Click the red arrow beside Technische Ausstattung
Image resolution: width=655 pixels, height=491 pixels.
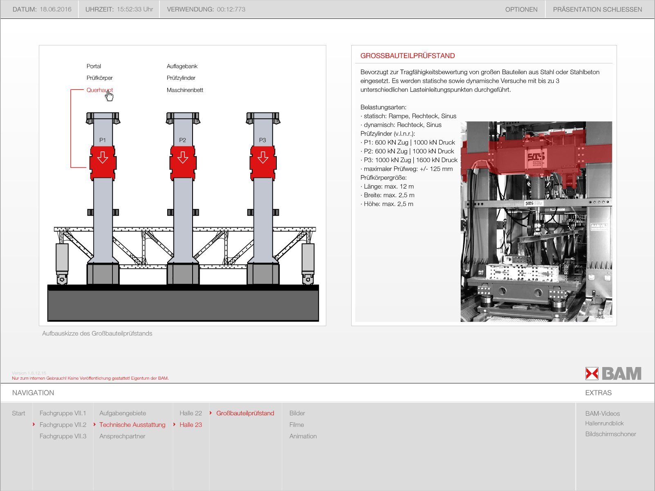pos(94,425)
